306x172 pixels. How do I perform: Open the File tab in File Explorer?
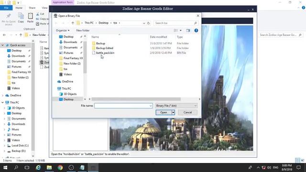(x=6, y=8)
